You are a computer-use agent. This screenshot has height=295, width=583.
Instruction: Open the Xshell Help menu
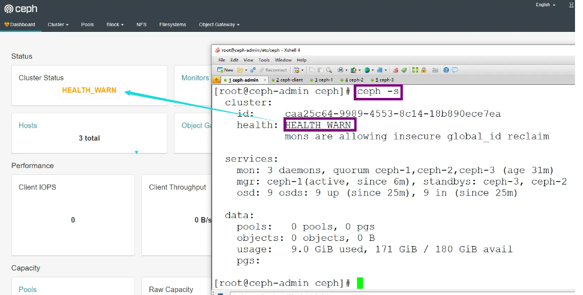(x=302, y=60)
